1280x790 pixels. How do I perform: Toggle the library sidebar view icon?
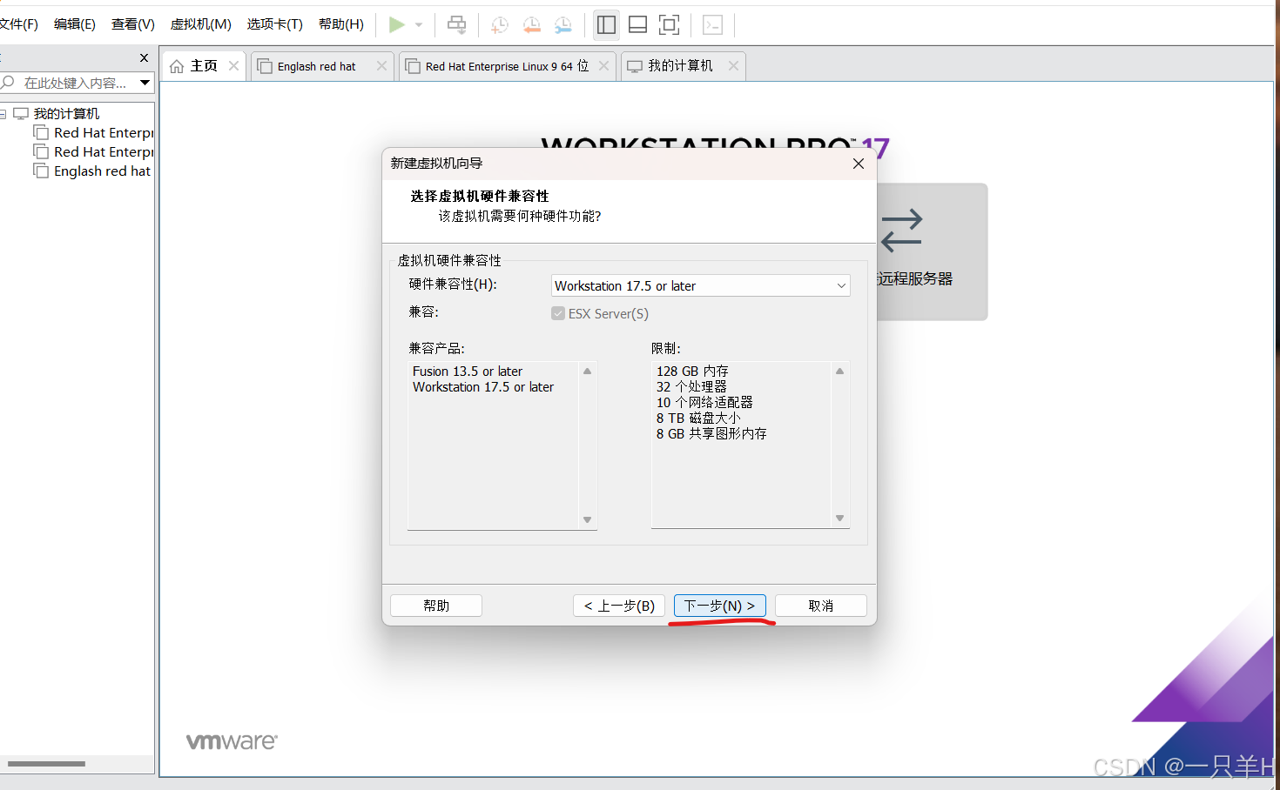[x=606, y=24]
